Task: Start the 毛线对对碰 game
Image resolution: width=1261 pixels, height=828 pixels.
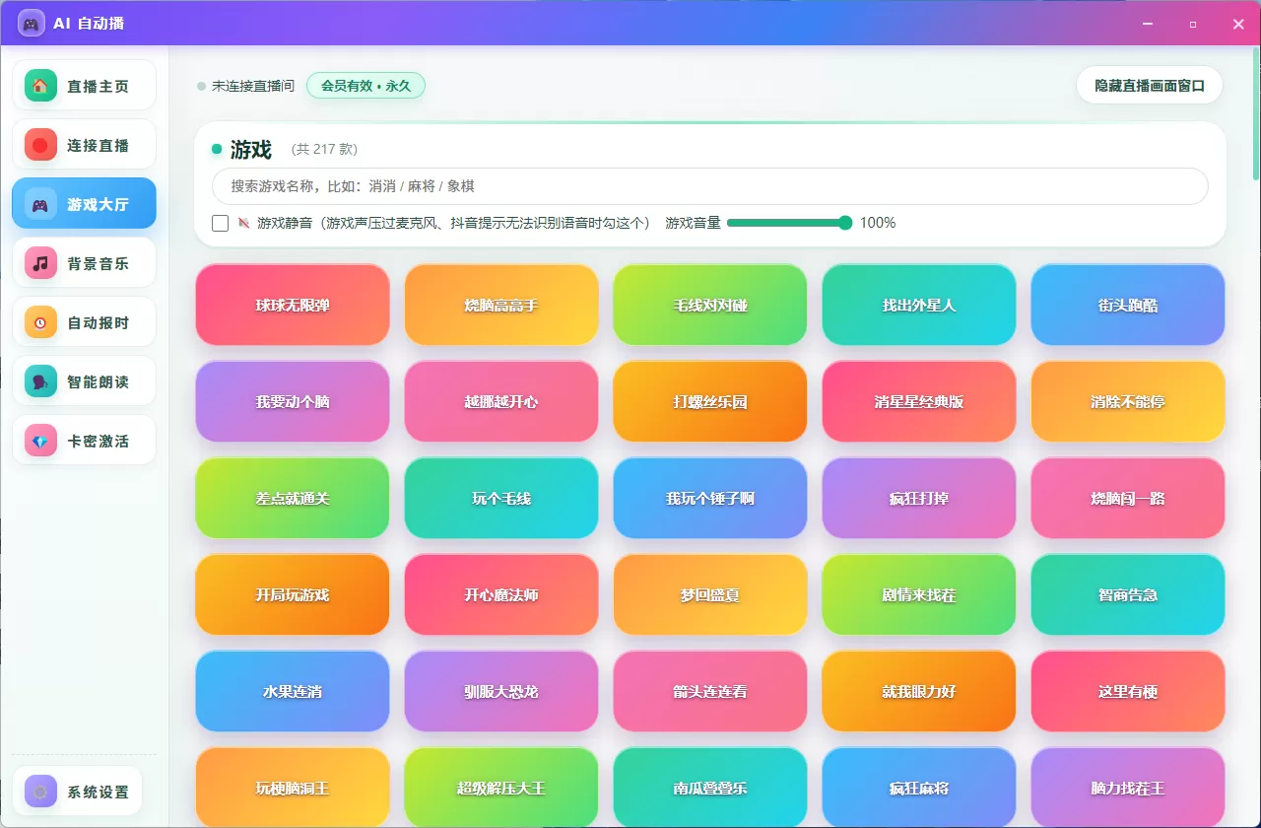Action: [710, 305]
